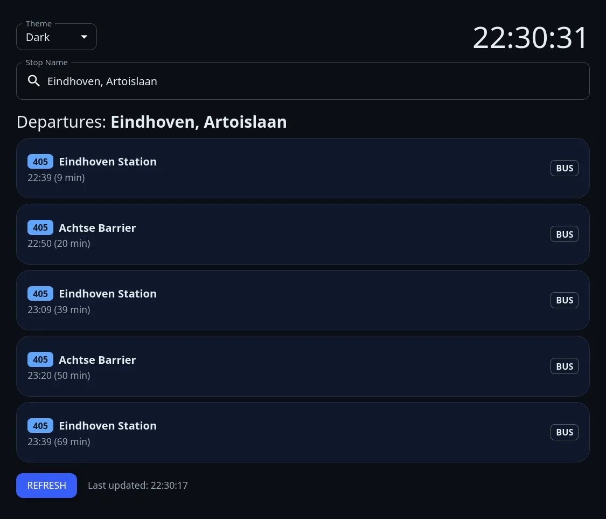Focus the Stop Name input field

312,81
